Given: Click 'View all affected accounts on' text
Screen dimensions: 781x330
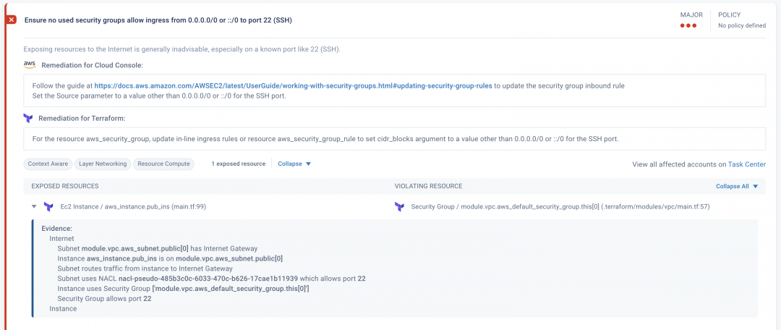Looking at the screenshot, I should [679, 164].
